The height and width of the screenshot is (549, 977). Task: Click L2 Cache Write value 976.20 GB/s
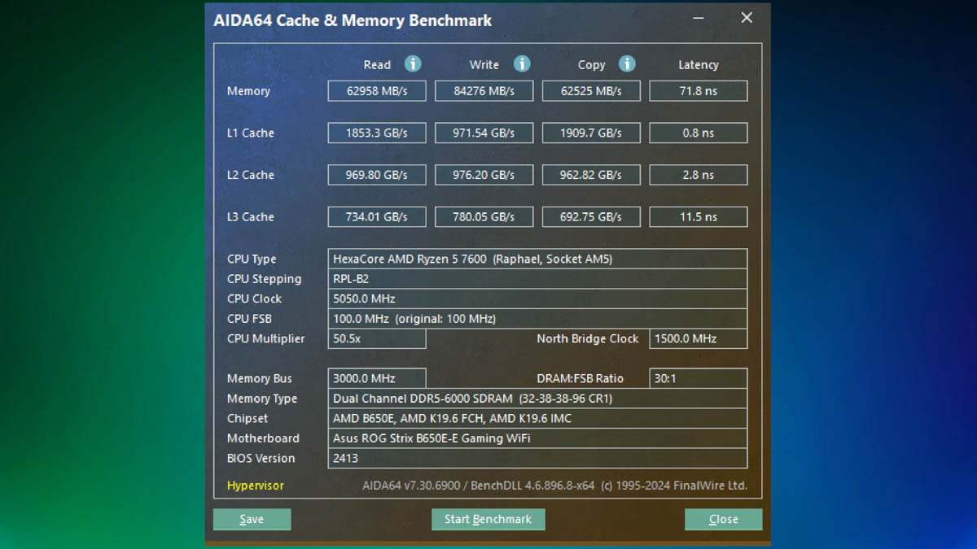pos(484,175)
